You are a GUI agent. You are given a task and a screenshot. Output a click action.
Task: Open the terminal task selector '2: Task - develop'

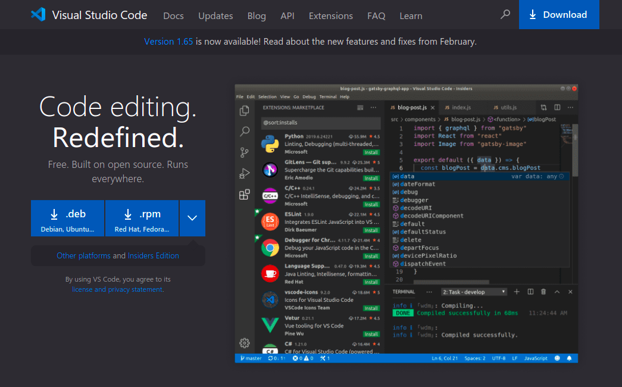tap(474, 292)
